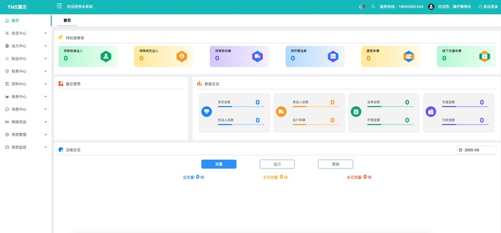Click the 系统监控 clock icon
The width and height of the screenshot is (501, 233).
pos(7,147)
